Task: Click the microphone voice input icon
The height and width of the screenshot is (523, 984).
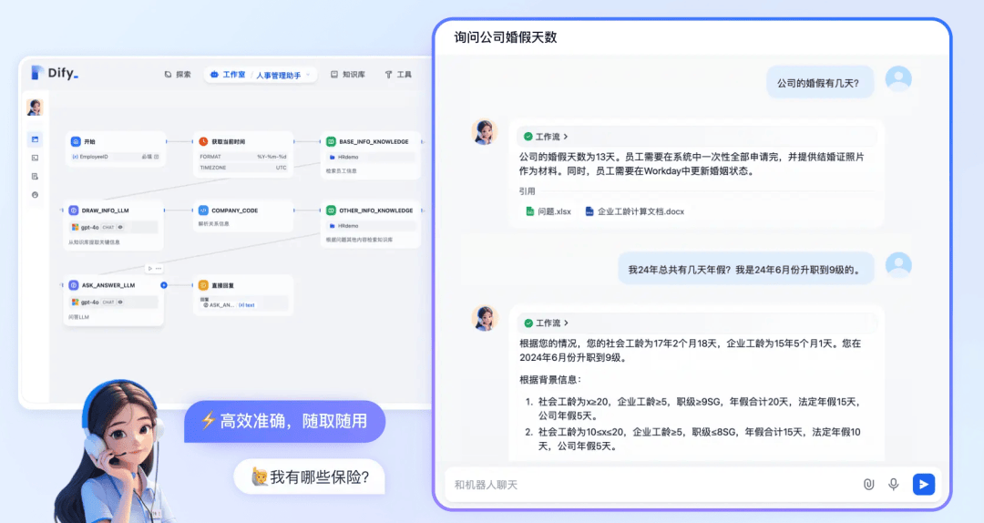Action: coord(894,485)
